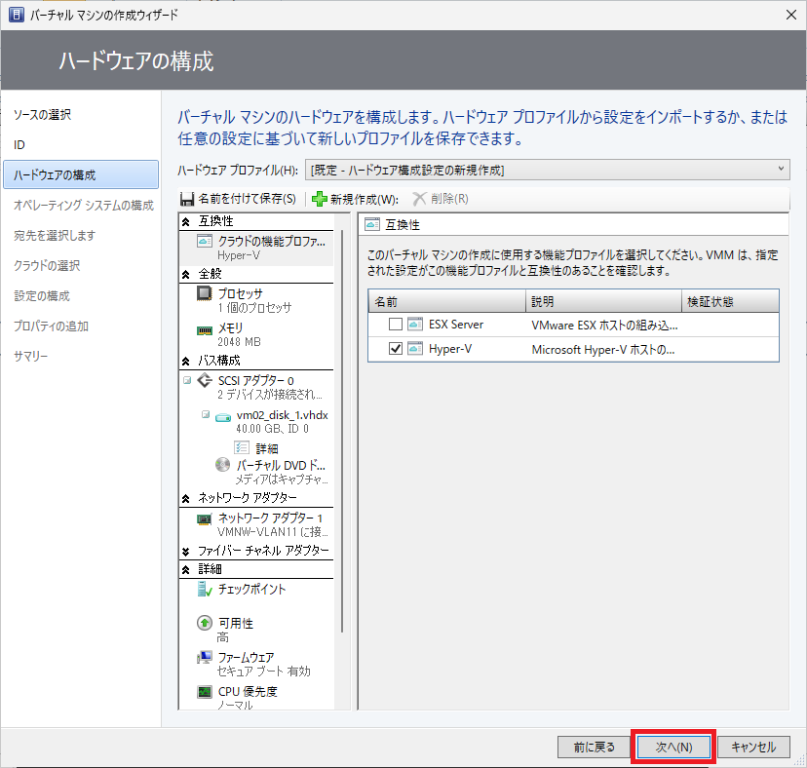The image size is (807, 768).
Task: Click 名前を付けて保存(S) button
Action: click(239, 199)
